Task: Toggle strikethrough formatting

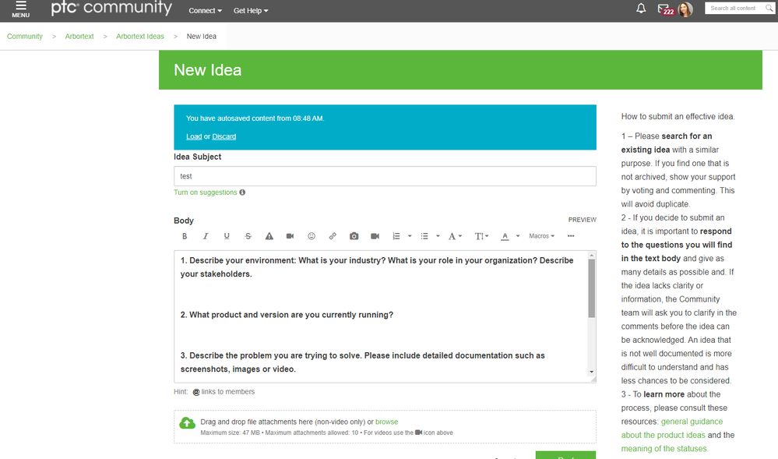Action: (248, 236)
